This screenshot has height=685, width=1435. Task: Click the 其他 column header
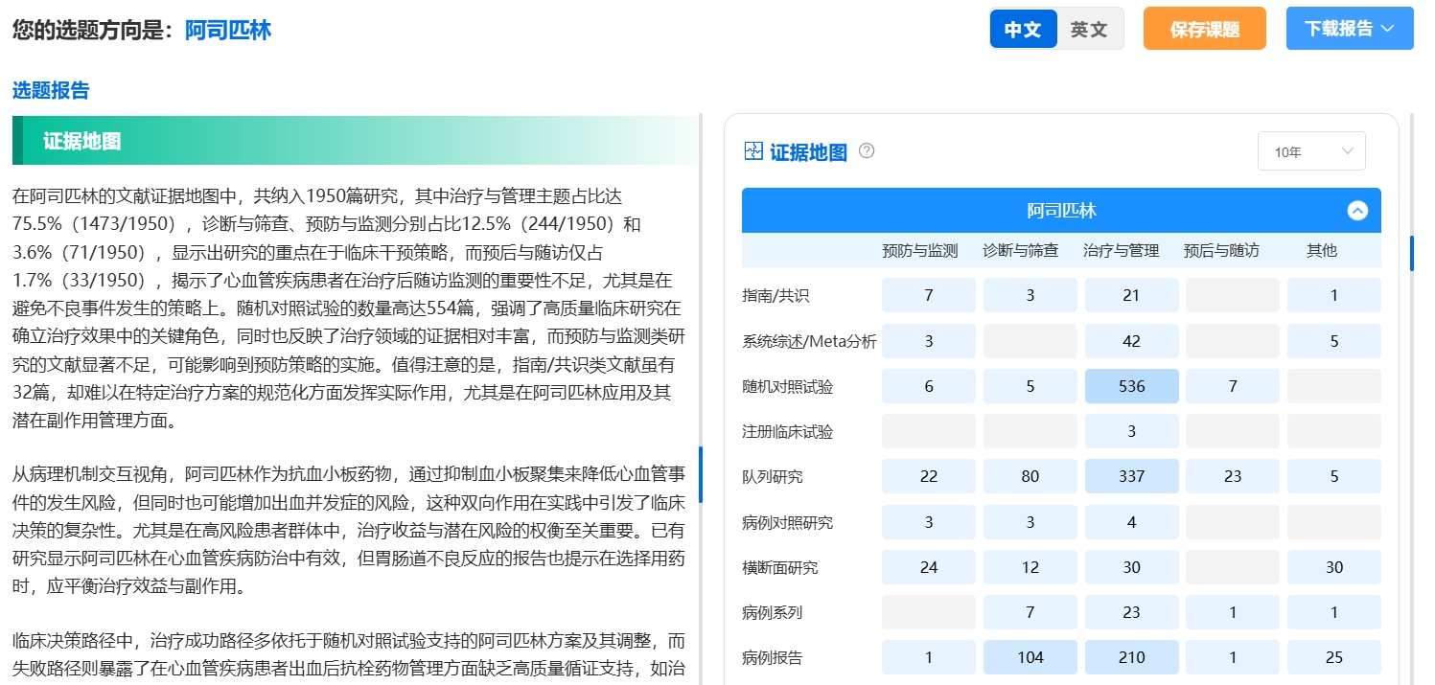1323,251
